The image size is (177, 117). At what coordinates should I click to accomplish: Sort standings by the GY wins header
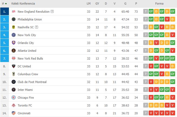click(x=97, y=4)
